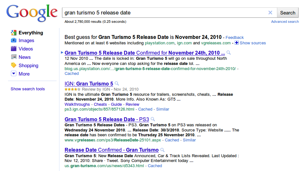Click the vgreleases.com source mention
The image size is (303, 171).
pyautogui.click(x=216, y=43)
